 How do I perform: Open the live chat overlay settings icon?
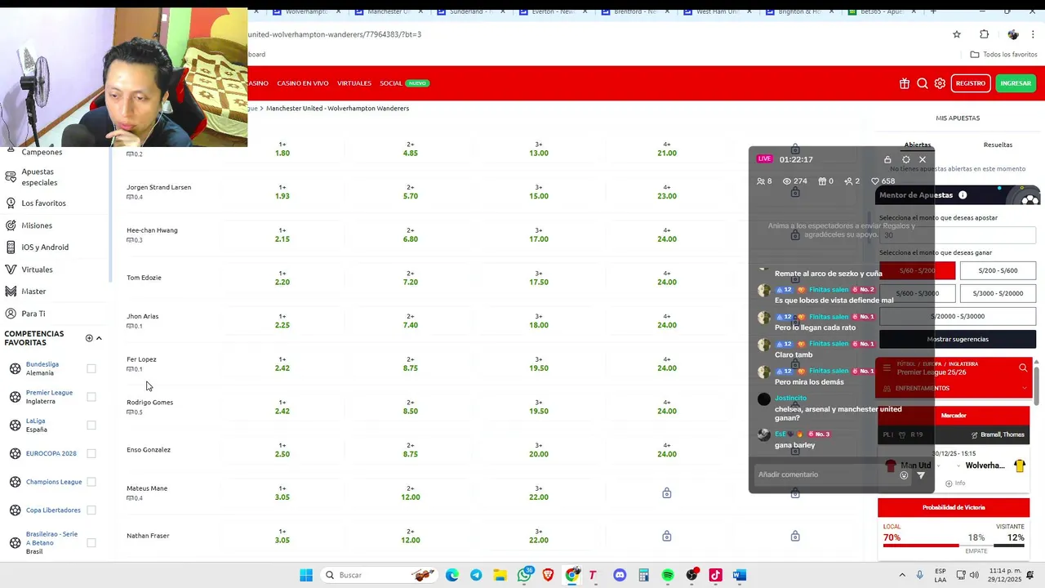point(905,159)
